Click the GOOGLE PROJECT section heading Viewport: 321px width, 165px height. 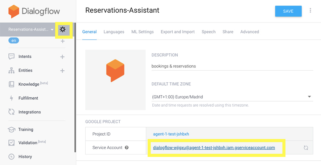tap(103, 121)
